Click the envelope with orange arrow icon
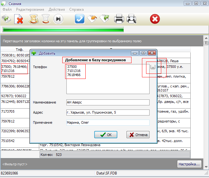209x178 pixels. click(92, 19)
